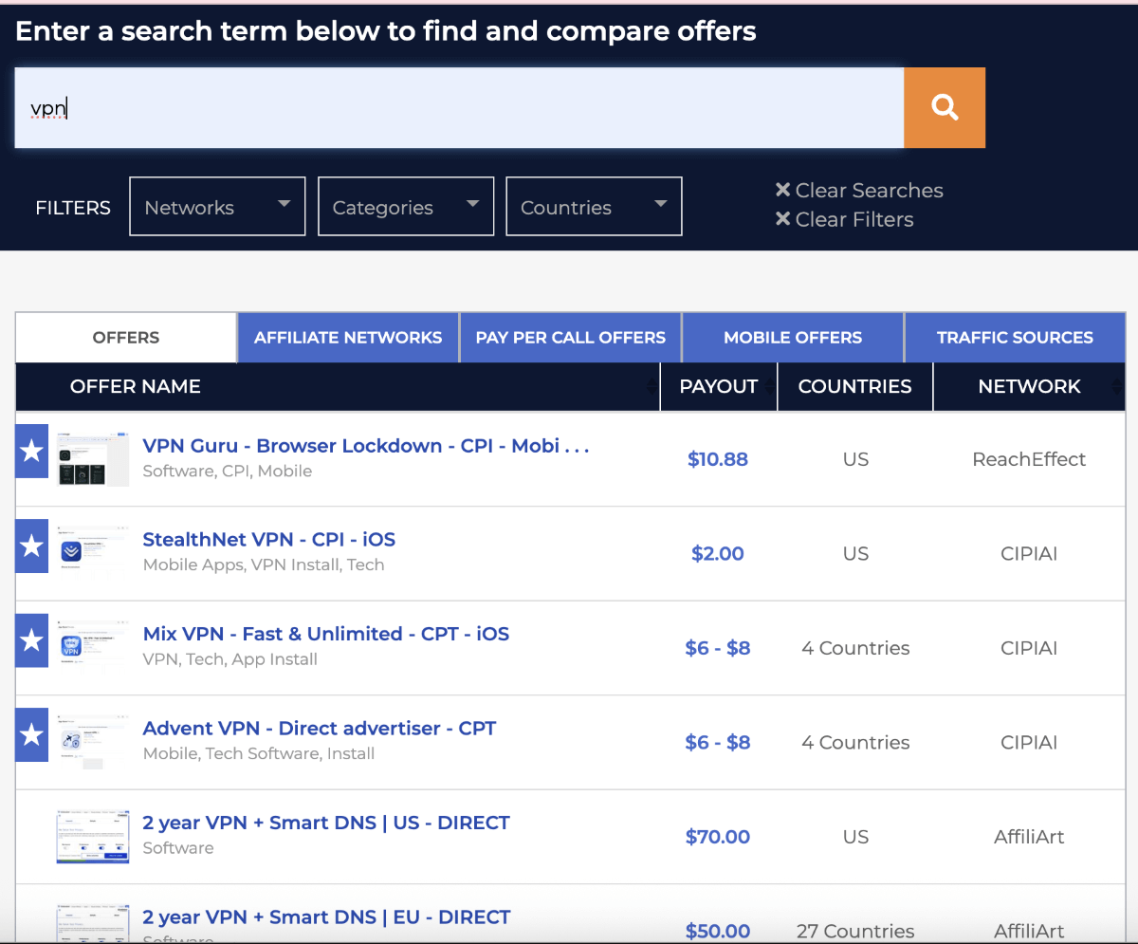Open 2 year VPN Smart DNS US offer

(326, 823)
